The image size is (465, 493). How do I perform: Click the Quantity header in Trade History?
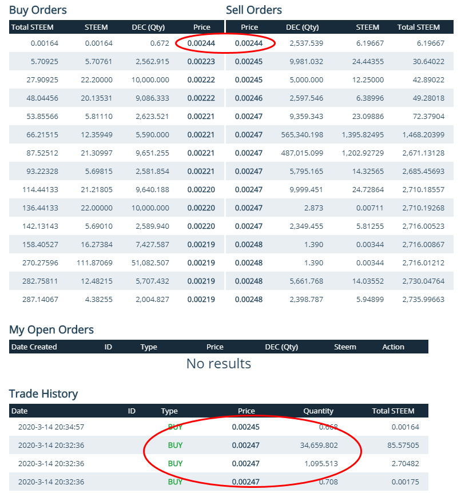coord(318,411)
